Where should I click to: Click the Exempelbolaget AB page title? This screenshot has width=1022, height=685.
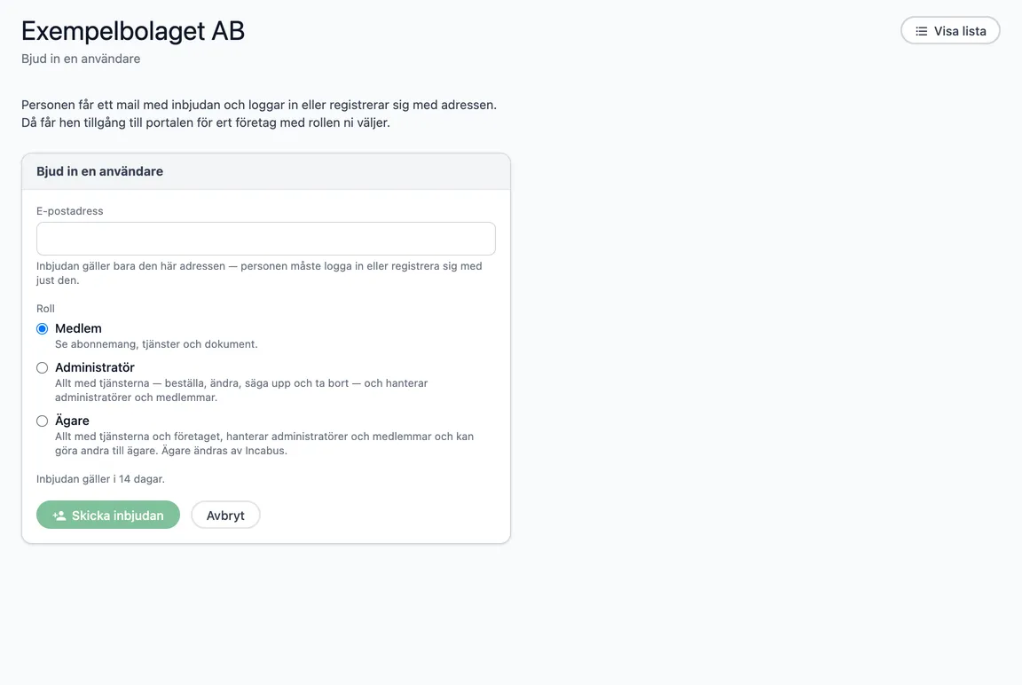click(x=133, y=31)
